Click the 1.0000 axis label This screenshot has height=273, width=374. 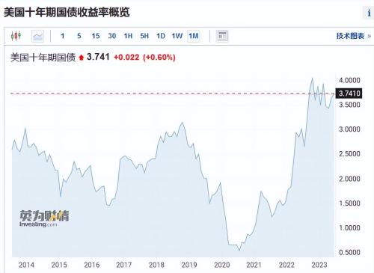(349, 228)
